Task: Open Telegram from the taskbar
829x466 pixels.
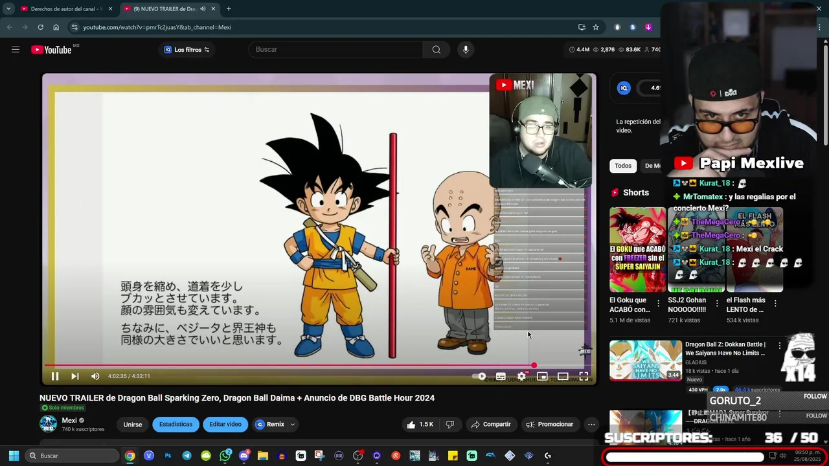Action: [x=187, y=456]
